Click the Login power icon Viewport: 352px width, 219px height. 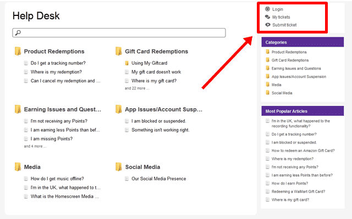point(267,9)
